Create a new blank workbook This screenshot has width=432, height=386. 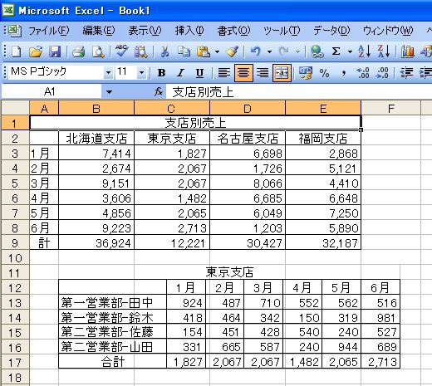[16, 51]
